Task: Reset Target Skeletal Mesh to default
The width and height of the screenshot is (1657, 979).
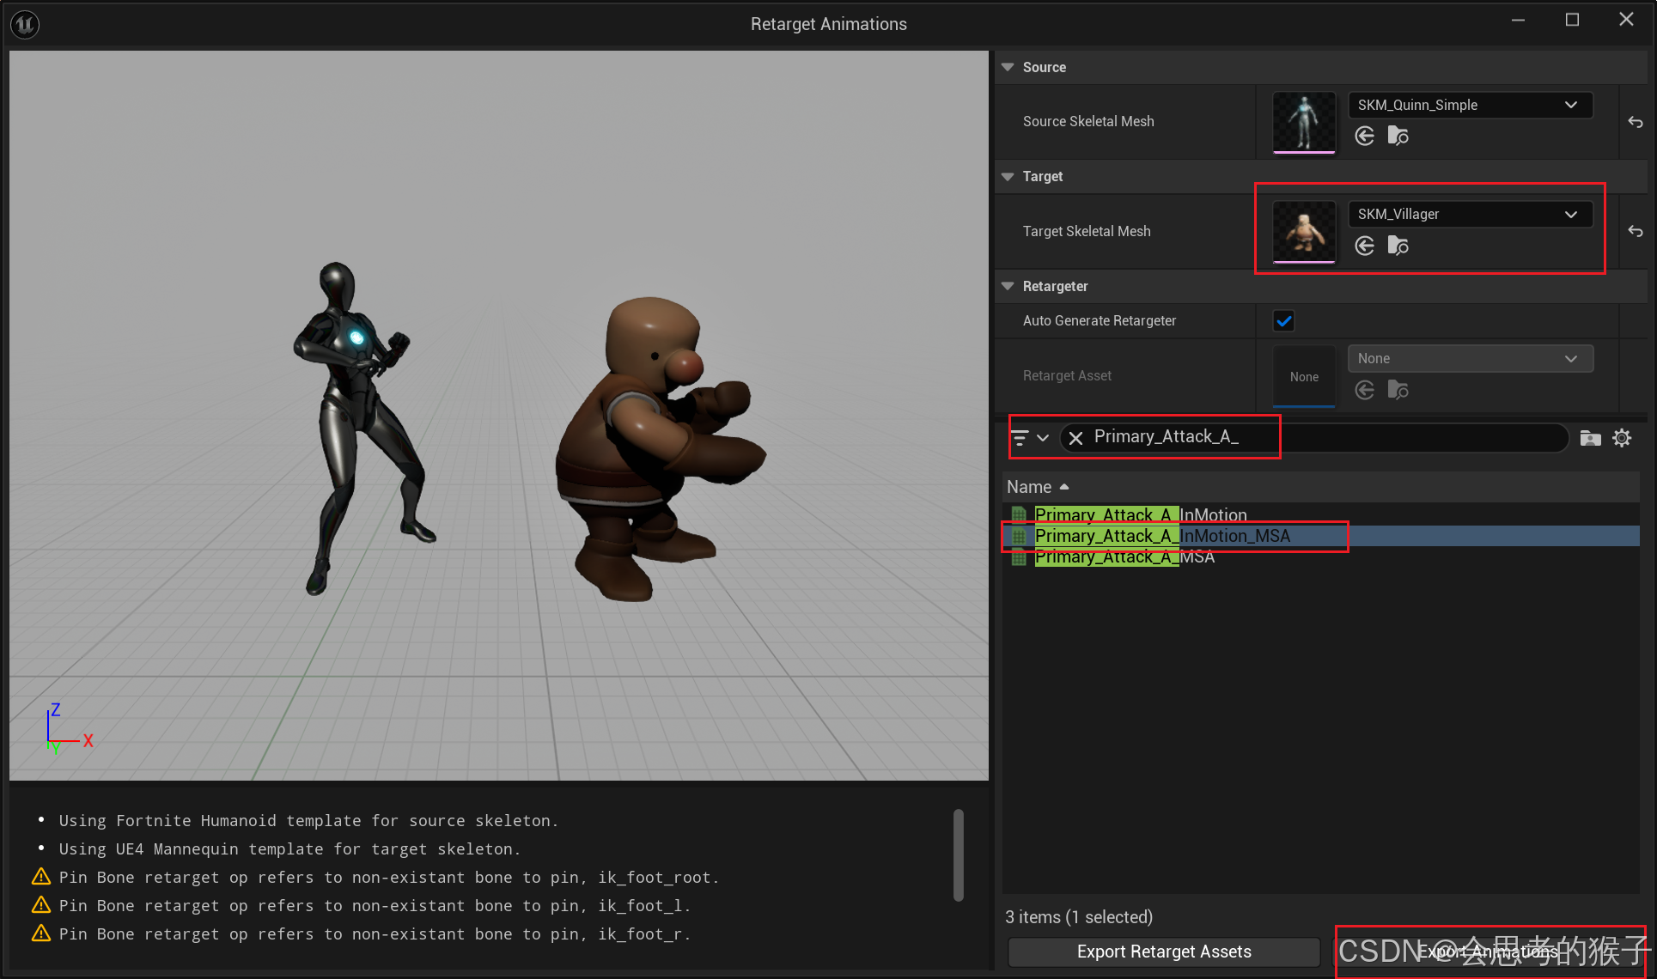Action: point(1635,231)
